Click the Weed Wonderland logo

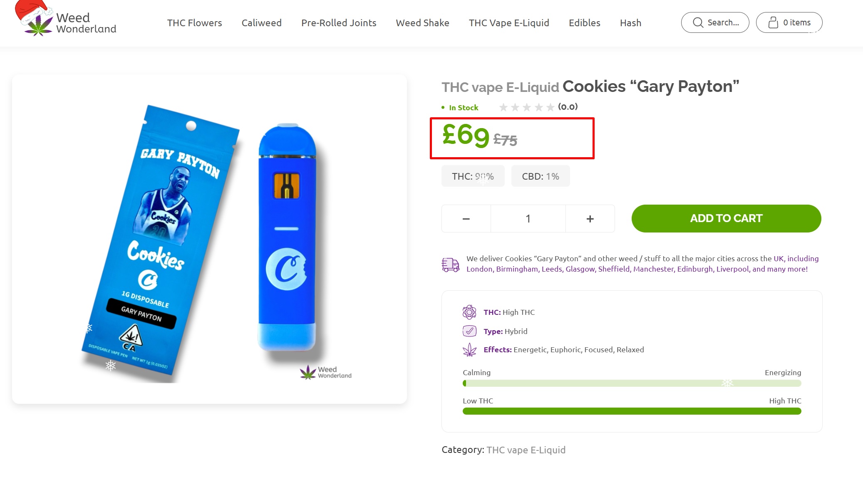click(x=65, y=19)
